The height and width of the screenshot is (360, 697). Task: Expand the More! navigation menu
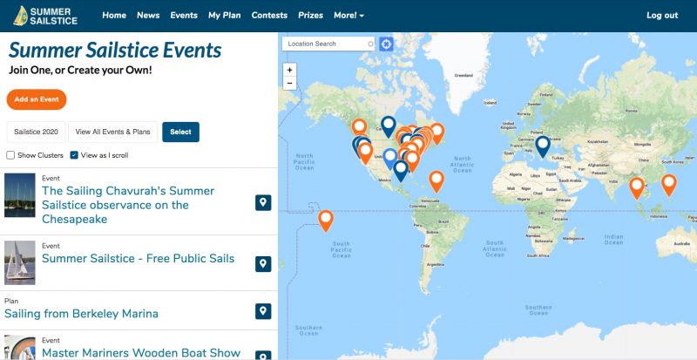click(x=349, y=15)
